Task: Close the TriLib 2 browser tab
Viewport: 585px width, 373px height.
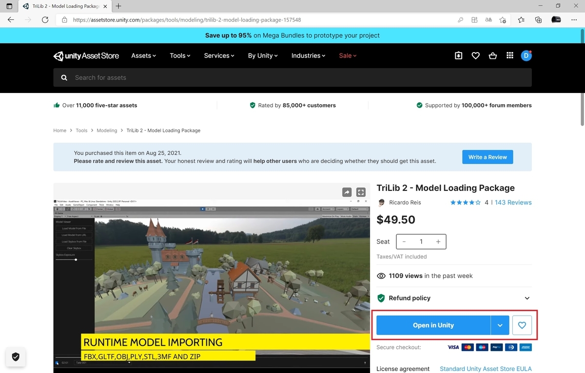Action: tap(105, 6)
